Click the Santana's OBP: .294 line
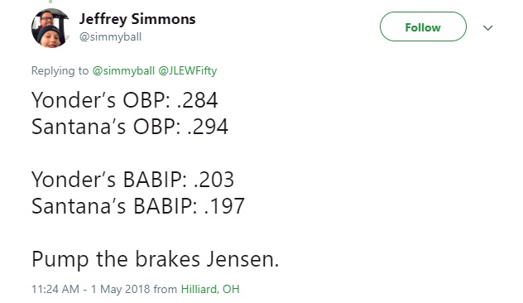This screenshot has width=523, height=303. coord(130,127)
